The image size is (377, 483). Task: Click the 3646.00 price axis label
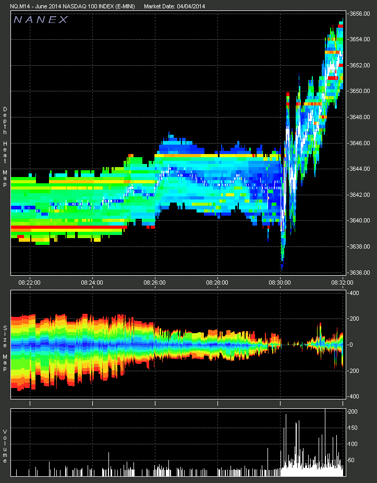point(359,143)
